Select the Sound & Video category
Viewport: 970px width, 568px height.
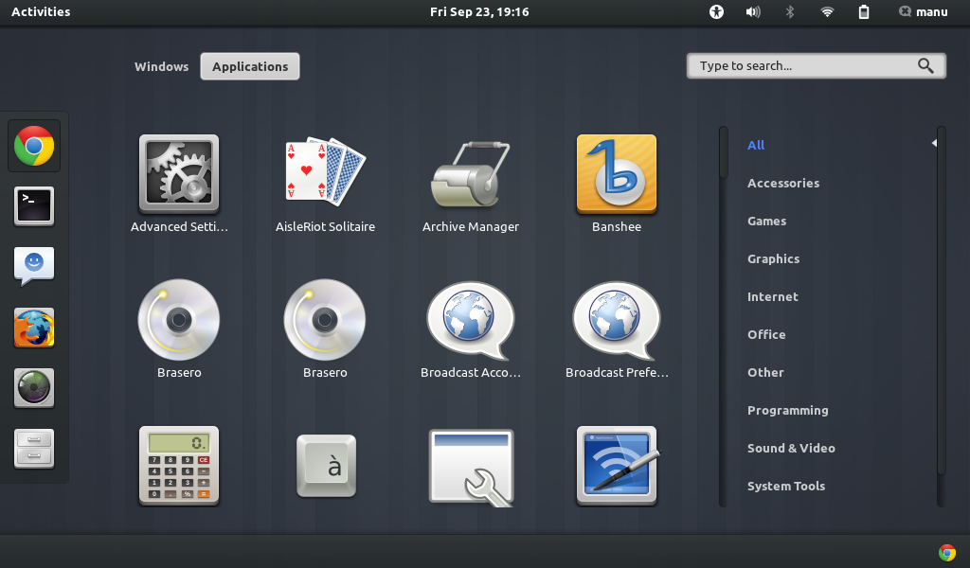pos(791,448)
